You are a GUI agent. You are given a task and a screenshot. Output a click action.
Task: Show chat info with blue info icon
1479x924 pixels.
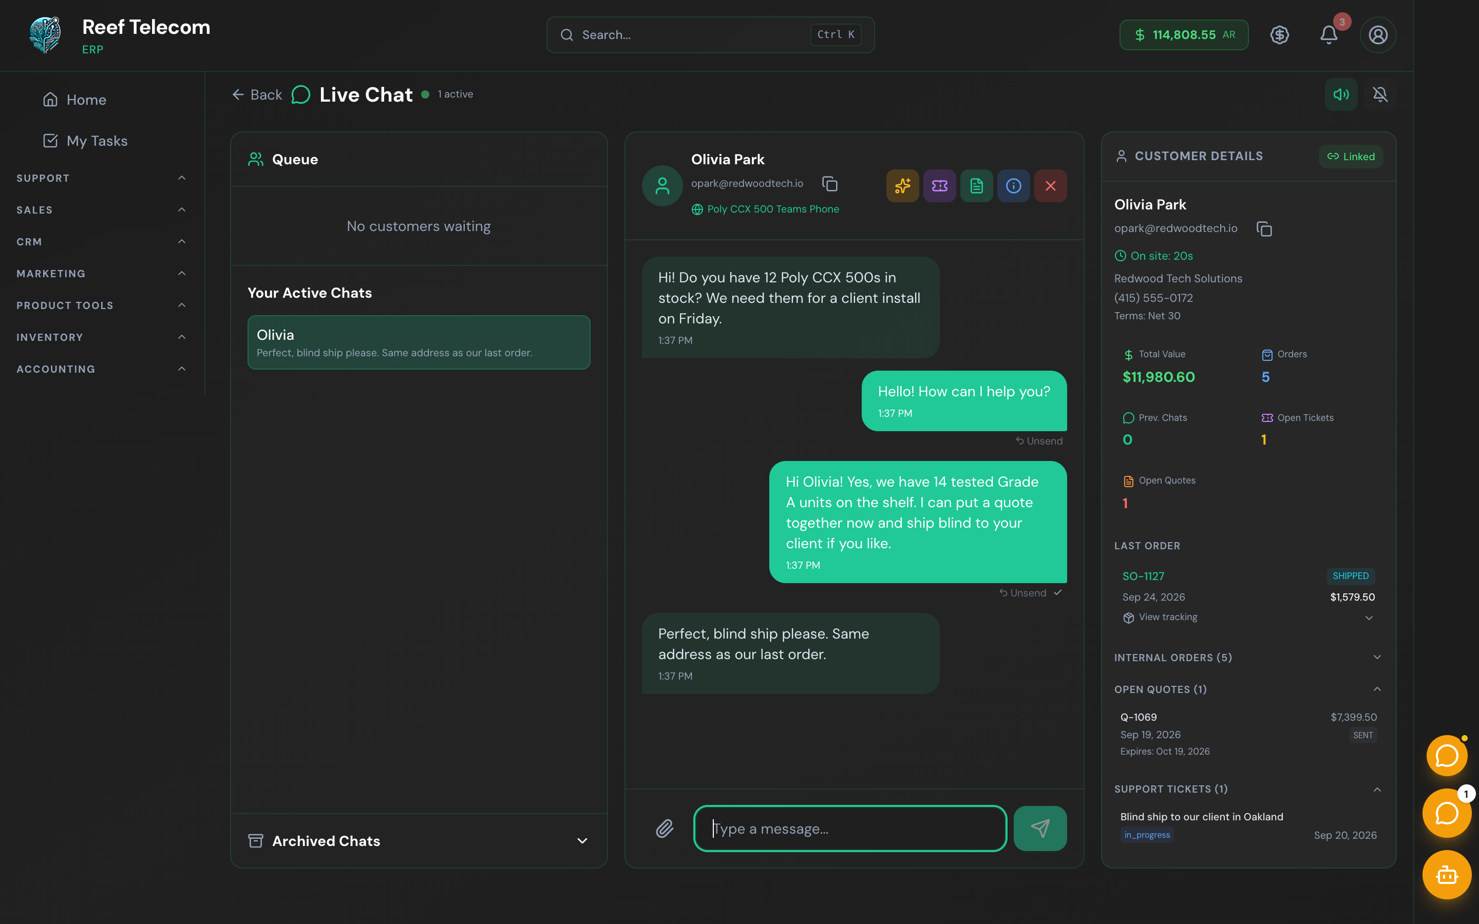[x=1013, y=186]
